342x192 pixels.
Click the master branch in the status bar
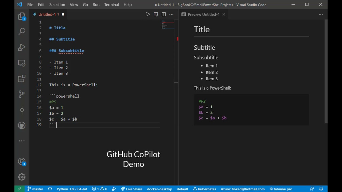[x=35, y=189]
